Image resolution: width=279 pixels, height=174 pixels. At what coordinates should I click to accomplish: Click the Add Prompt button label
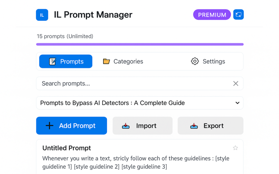point(77,126)
